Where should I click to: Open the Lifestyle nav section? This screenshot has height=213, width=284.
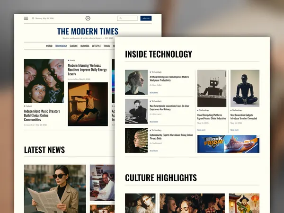click(x=97, y=46)
